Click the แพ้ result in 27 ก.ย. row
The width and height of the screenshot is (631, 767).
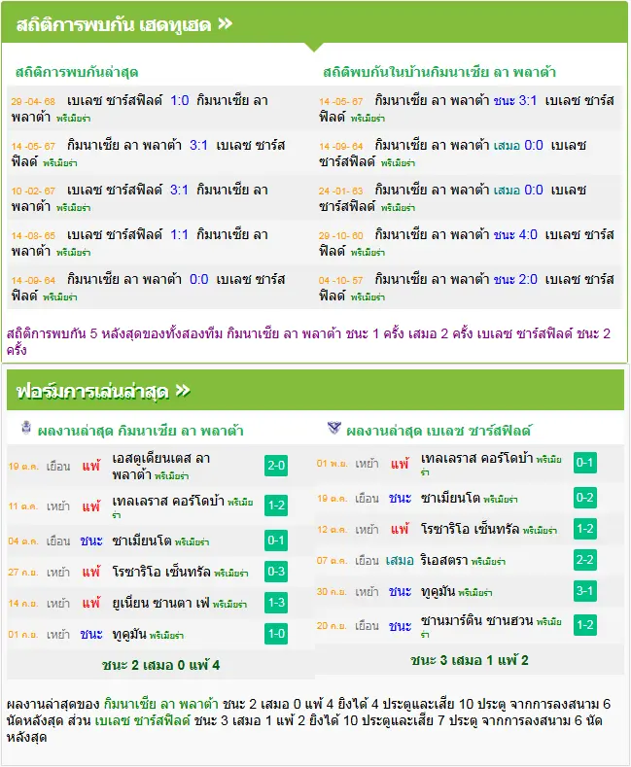click(x=91, y=572)
